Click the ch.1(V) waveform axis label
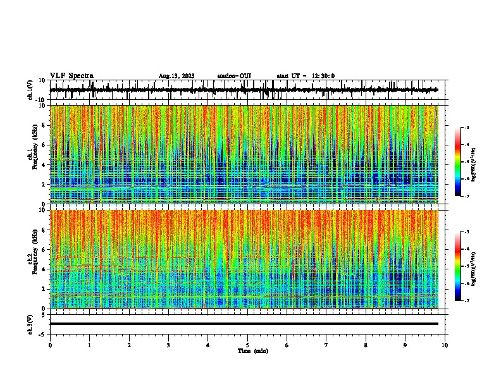 coord(30,90)
